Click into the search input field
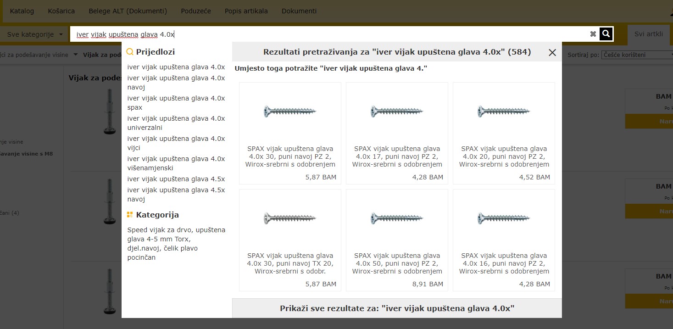 [x=329, y=34]
